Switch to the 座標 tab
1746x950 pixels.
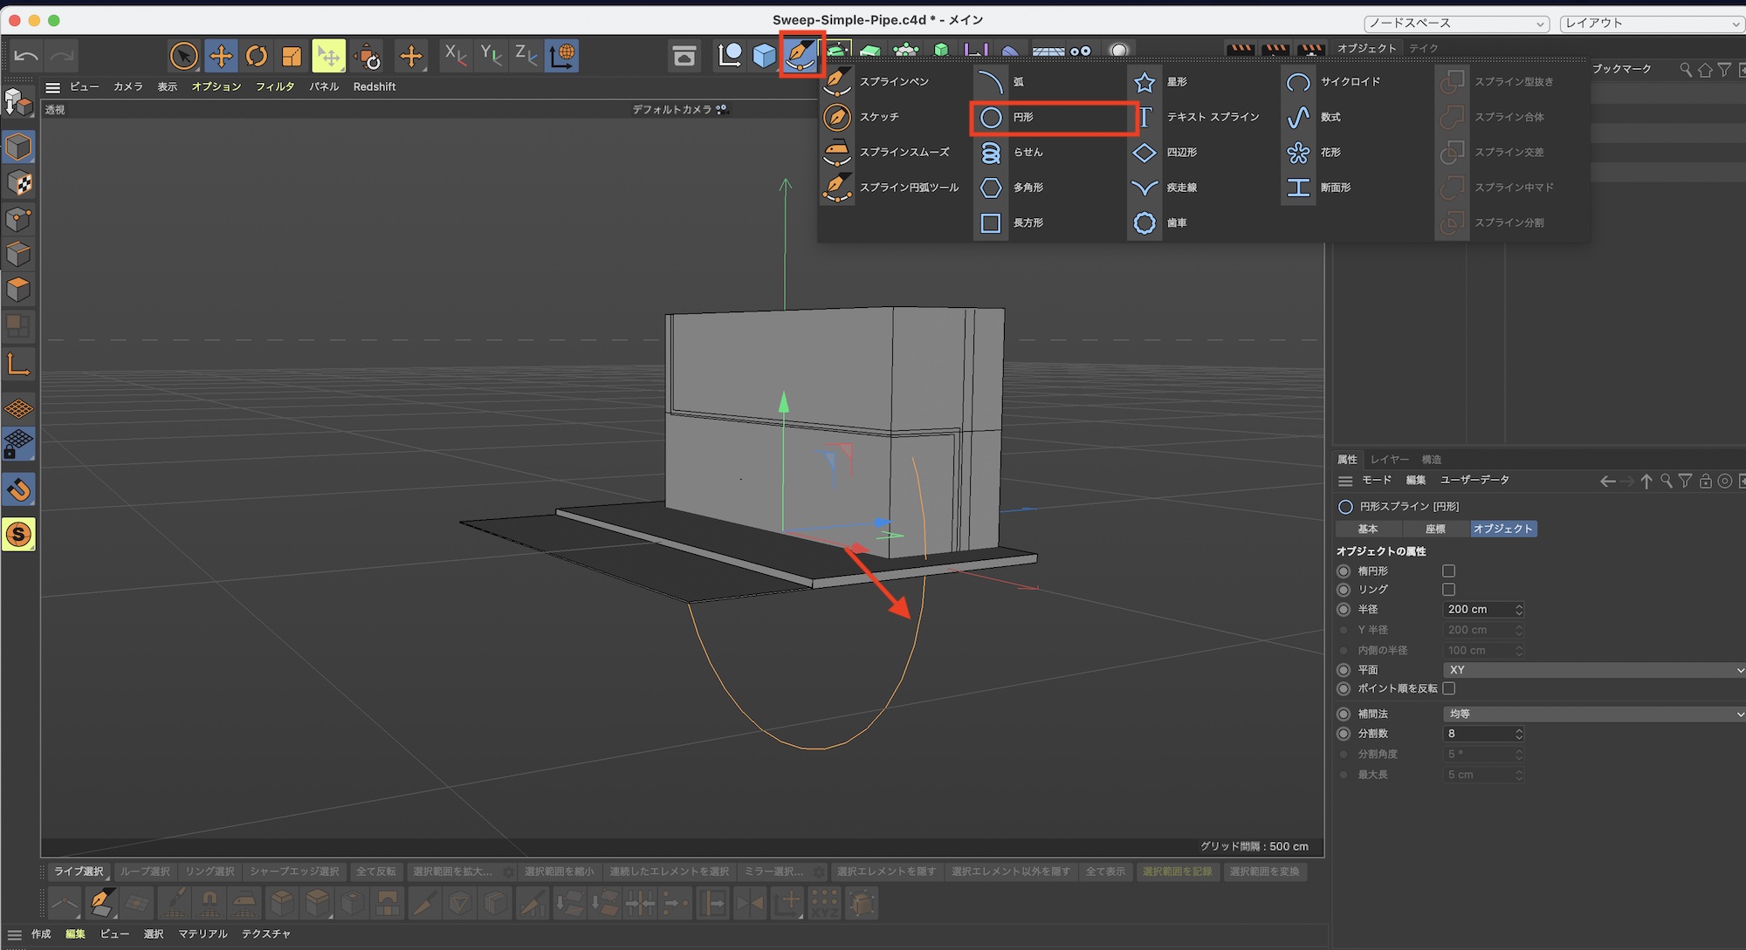(x=1435, y=529)
